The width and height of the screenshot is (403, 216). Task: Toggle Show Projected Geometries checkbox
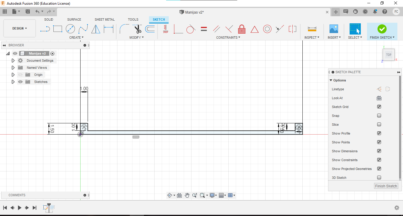click(379, 169)
